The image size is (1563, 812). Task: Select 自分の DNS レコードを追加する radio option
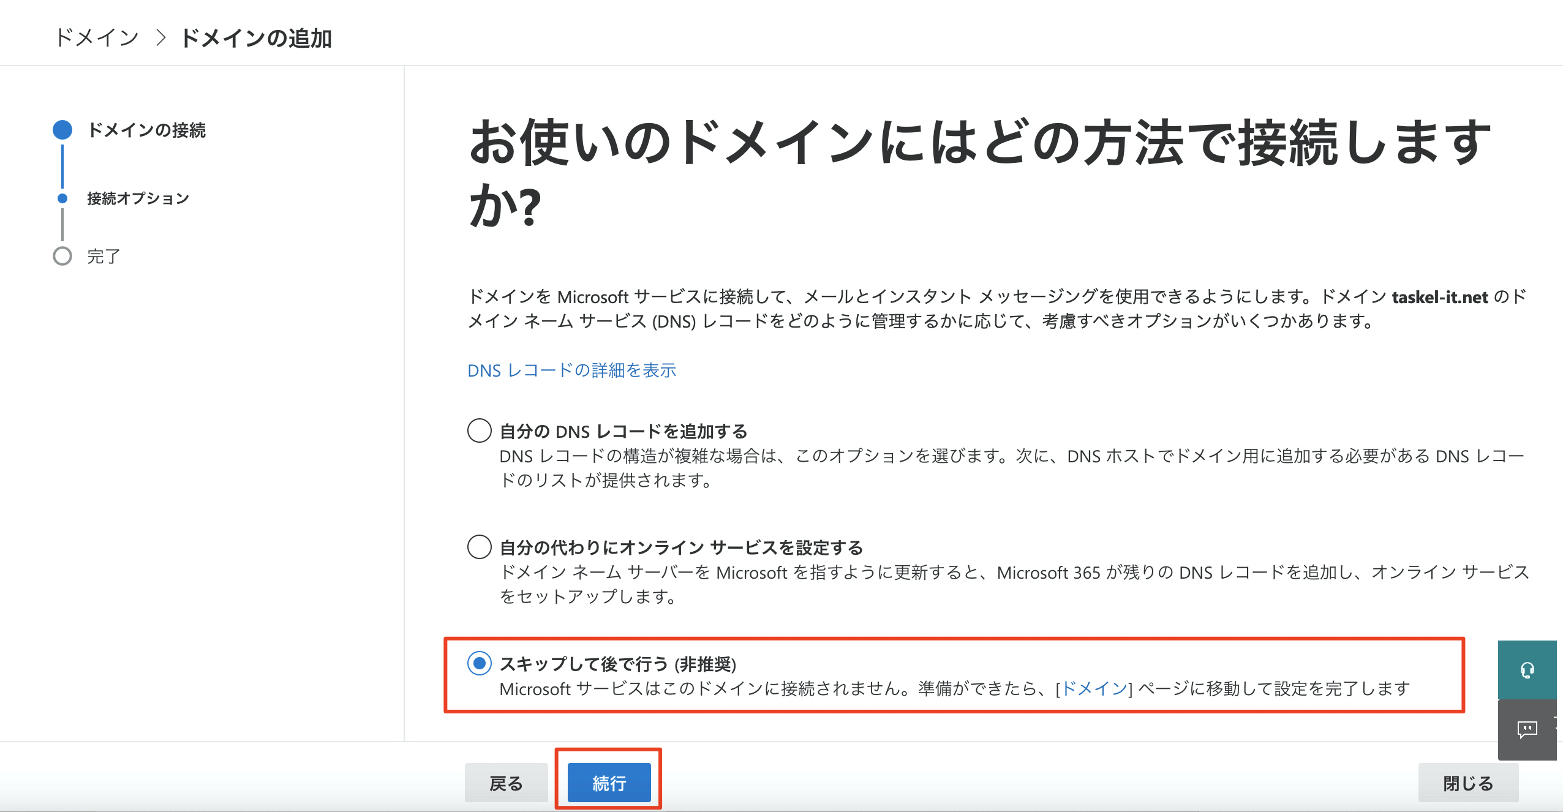point(480,430)
